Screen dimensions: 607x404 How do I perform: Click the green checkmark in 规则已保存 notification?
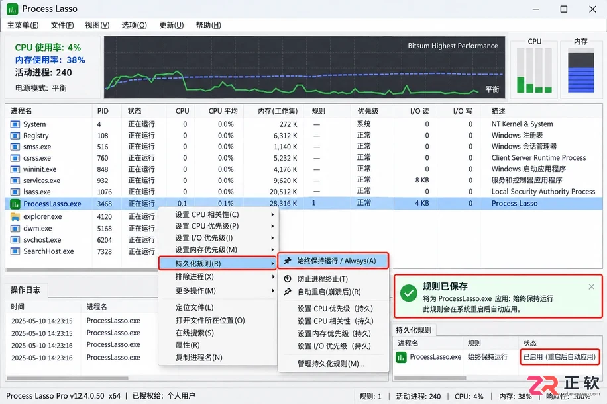click(x=408, y=293)
